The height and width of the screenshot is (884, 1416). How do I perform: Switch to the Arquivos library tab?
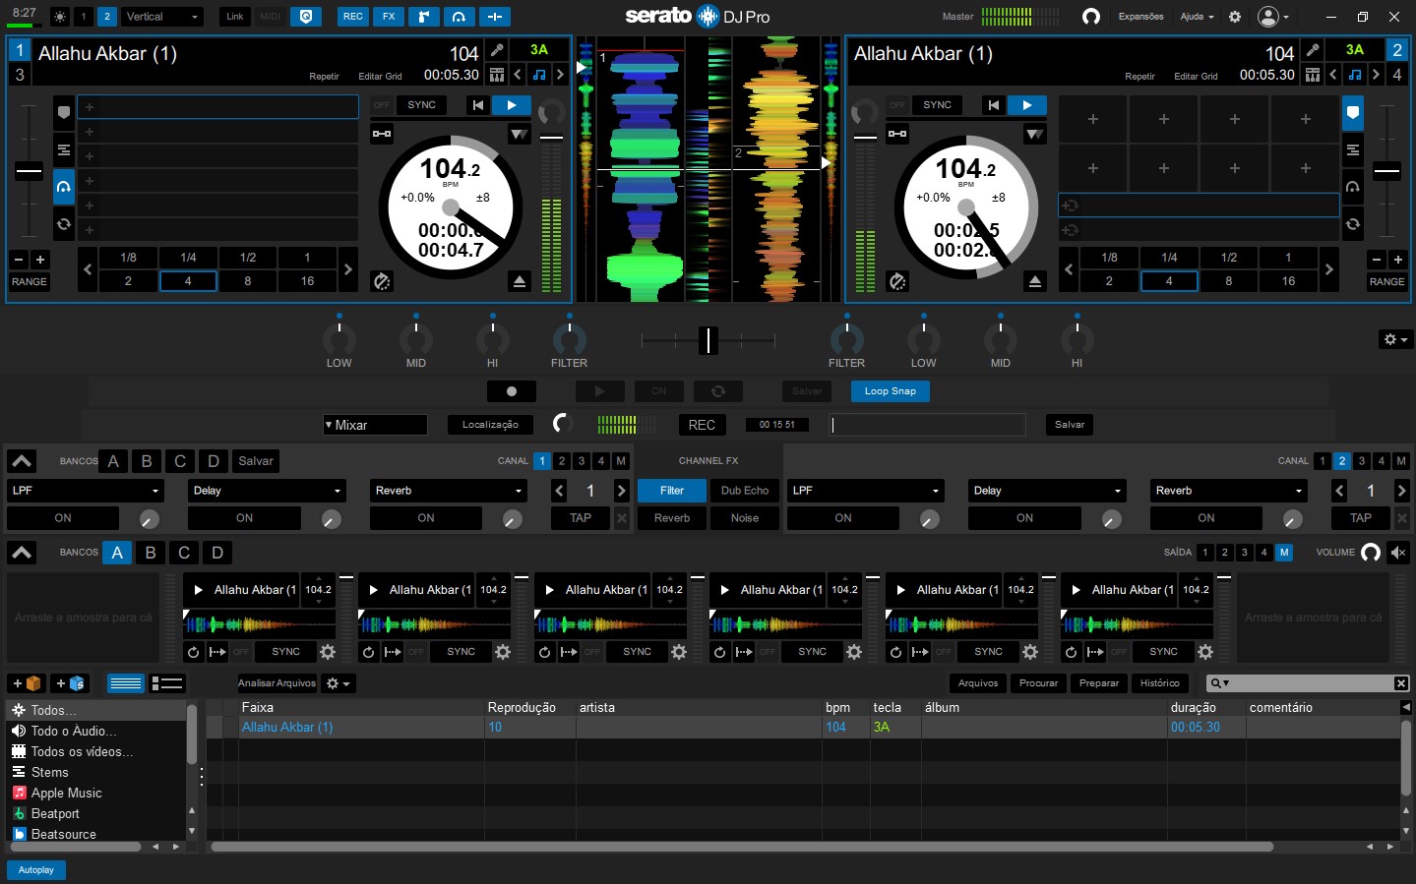(x=978, y=683)
